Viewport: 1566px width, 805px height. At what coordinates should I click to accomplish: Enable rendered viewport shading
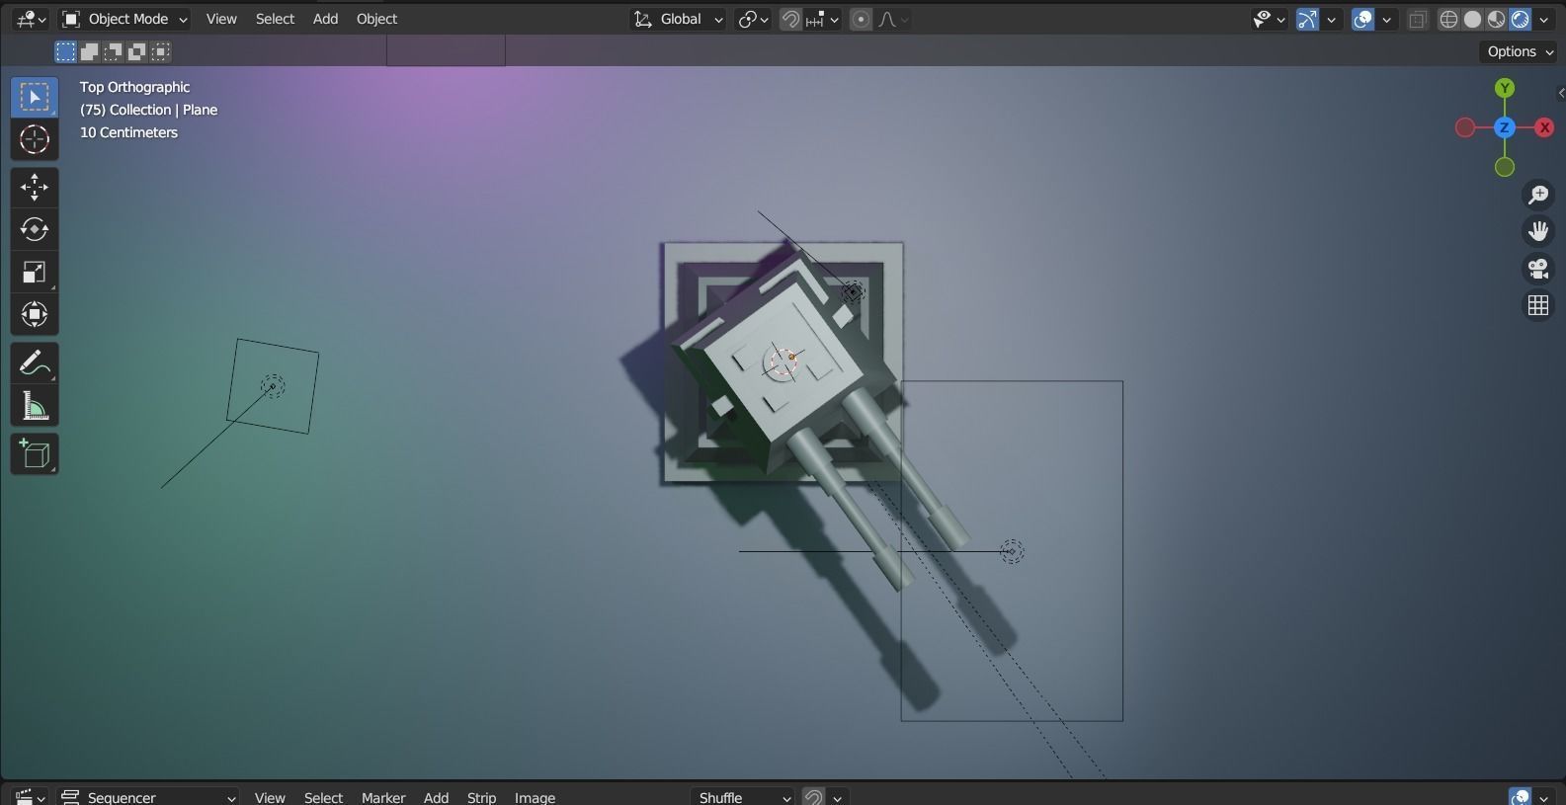point(1521,19)
